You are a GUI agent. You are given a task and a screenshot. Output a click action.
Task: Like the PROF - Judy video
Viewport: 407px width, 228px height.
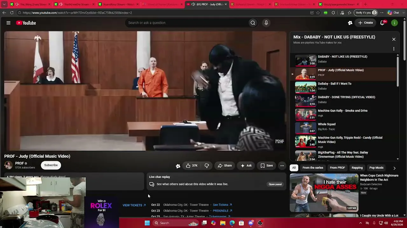(x=191, y=166)
